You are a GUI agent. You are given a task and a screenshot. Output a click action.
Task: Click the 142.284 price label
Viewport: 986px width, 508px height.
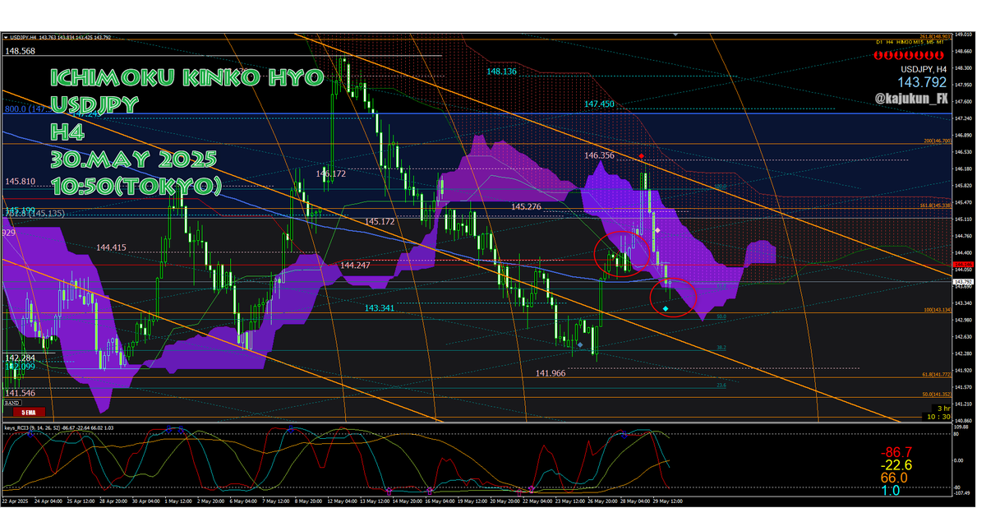tap(21, 358)
